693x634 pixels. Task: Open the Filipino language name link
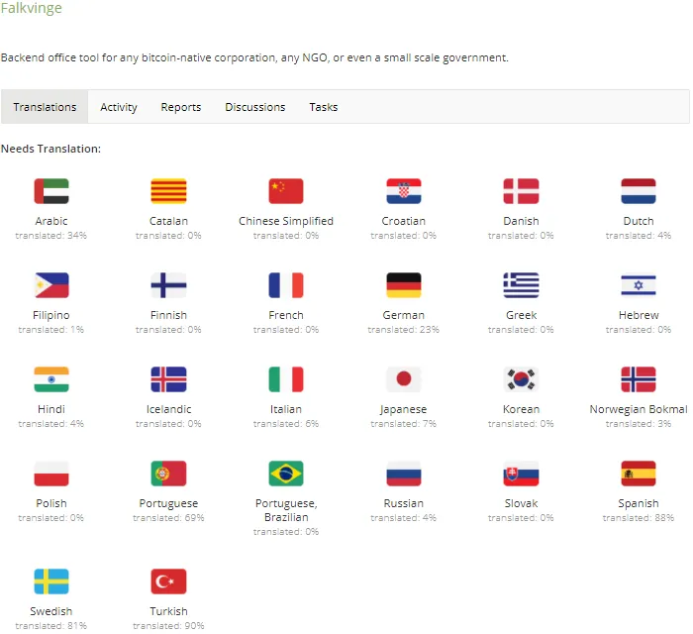click(51, 315)
